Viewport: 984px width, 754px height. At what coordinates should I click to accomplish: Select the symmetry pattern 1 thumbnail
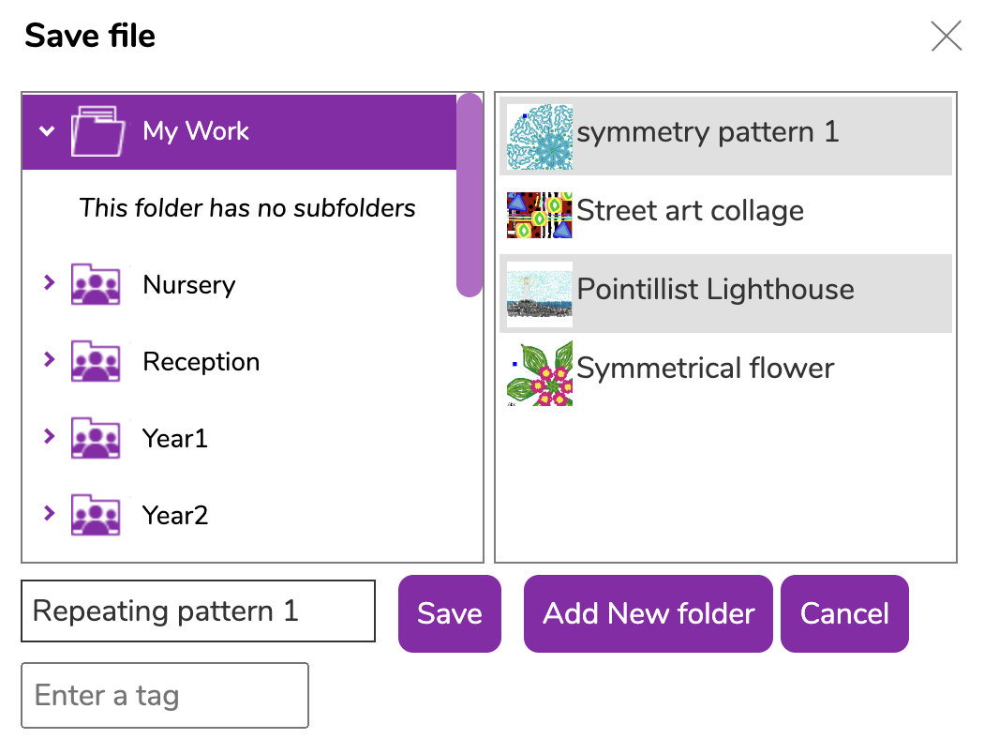(540, 137)
